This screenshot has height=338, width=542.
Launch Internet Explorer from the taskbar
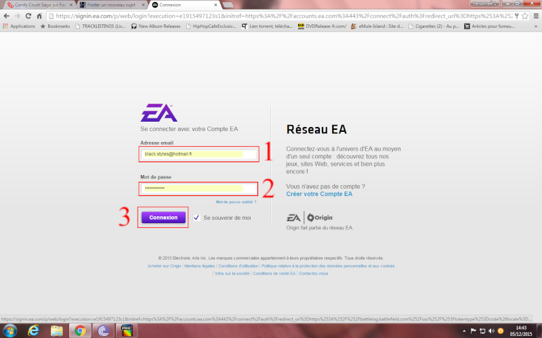point(33,331)
